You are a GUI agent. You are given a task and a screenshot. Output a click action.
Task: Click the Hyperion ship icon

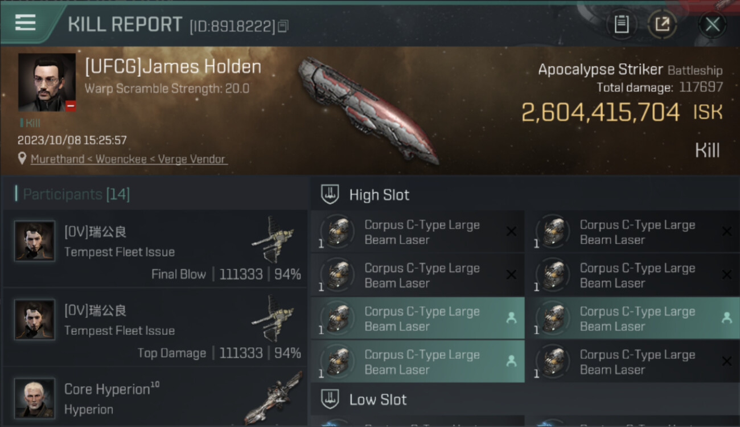tap(273, 397)
